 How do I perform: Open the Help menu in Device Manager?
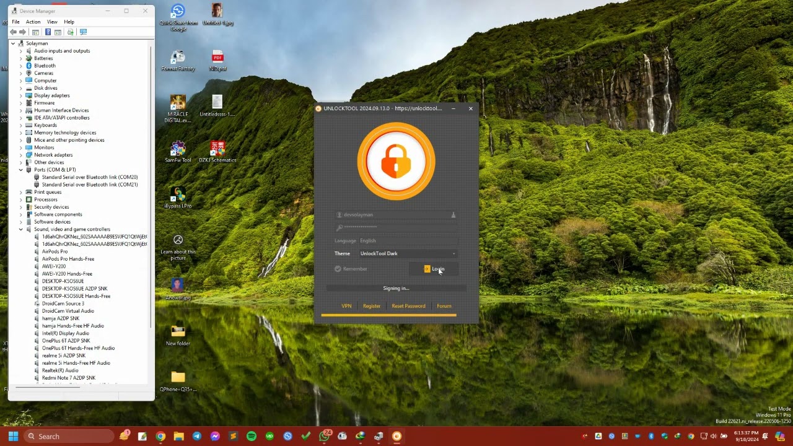click(69, 22)
